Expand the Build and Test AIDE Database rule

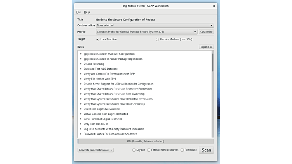pyautogui.click(x=81, y=69)
